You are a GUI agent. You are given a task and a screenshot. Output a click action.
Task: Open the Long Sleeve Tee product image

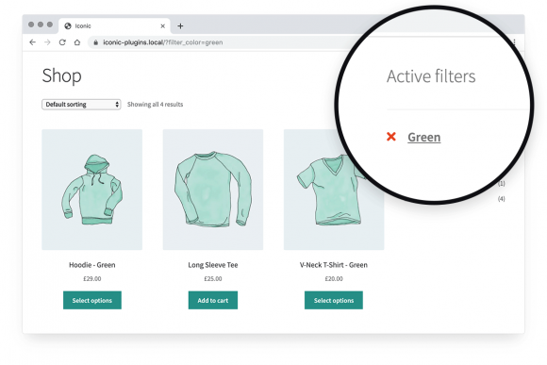pyautogui.click(x=213, y=190)
